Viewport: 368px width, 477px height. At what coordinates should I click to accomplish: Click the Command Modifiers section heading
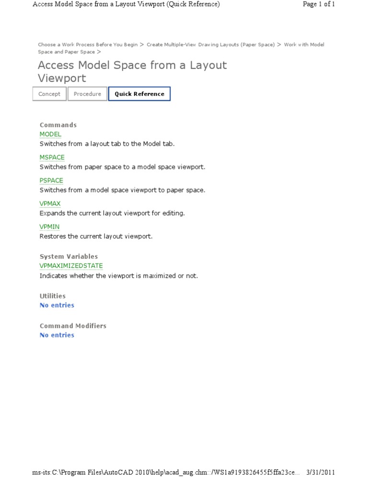point(73,326)
